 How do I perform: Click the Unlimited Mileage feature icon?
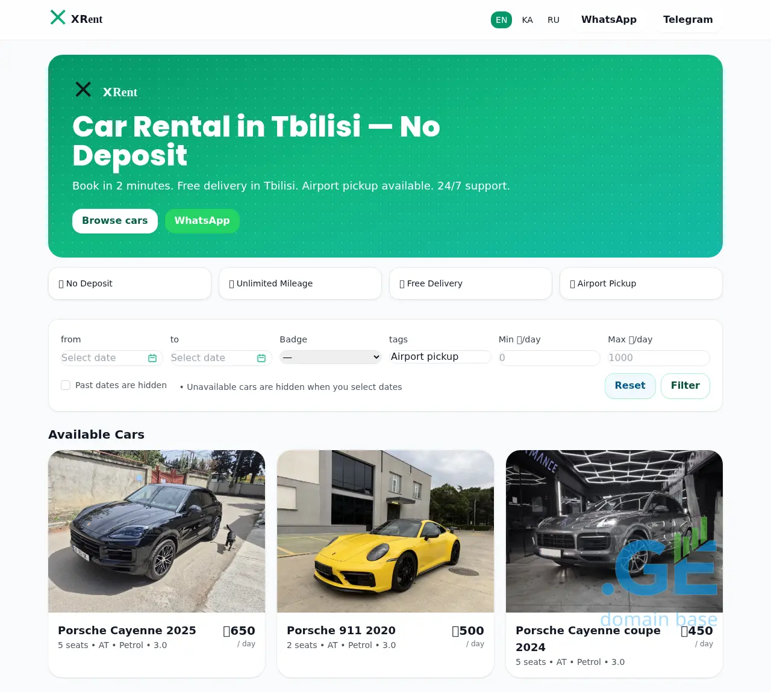tap(231, 284)
